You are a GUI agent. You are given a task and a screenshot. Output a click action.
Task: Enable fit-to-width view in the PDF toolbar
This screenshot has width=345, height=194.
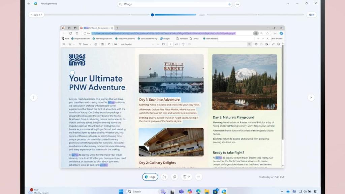[163, 44]
